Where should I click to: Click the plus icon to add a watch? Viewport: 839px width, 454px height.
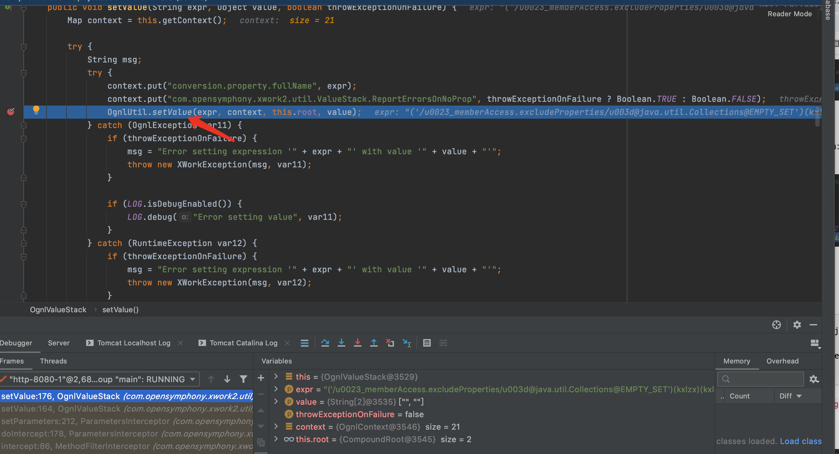click(261, 378)
